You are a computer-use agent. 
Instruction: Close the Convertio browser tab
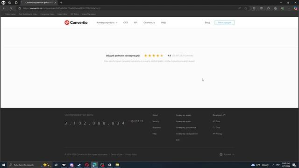(55, 3)
